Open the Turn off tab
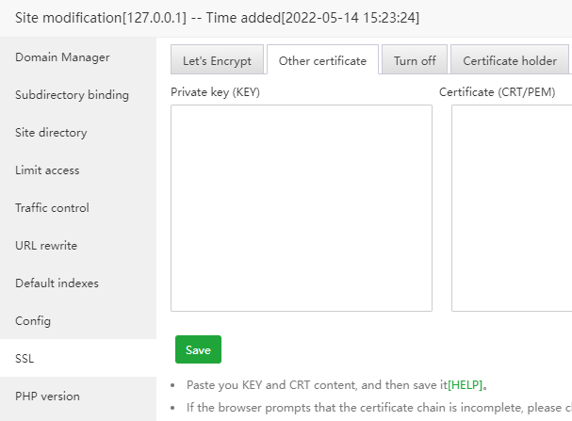This screenshot has height=421, width=572. 415,61
